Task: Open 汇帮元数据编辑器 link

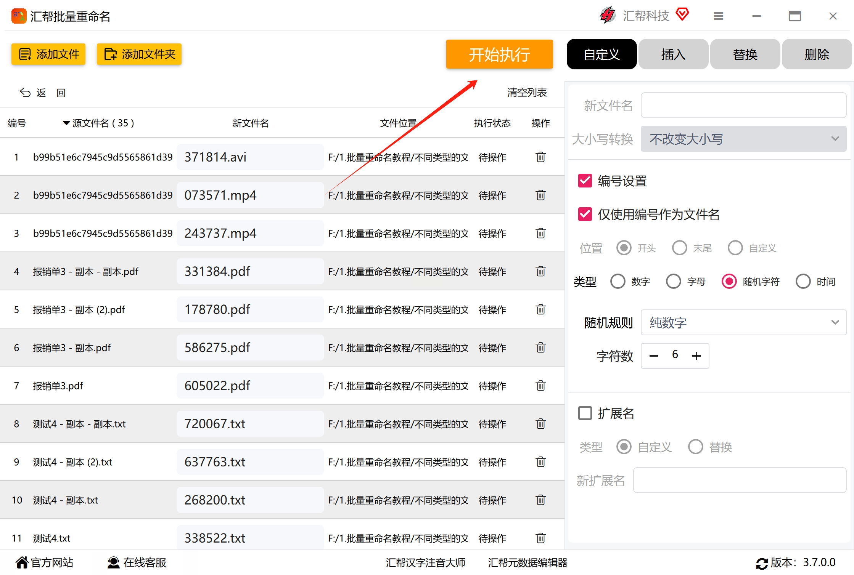Action: click(x=528, y=562)
